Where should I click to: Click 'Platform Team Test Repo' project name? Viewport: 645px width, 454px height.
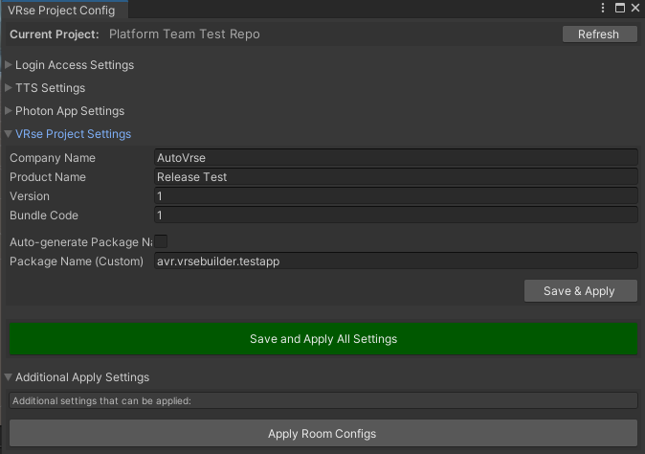tap(185, 34)
